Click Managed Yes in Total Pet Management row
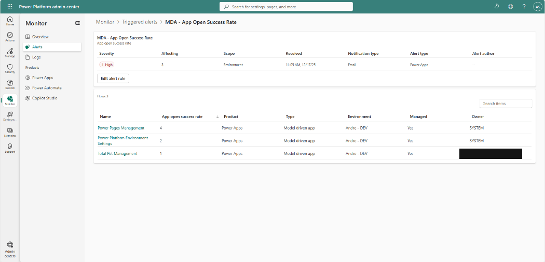Image resolution: width=545 pixels, height=262 pixels. click(x=411, y=154)
